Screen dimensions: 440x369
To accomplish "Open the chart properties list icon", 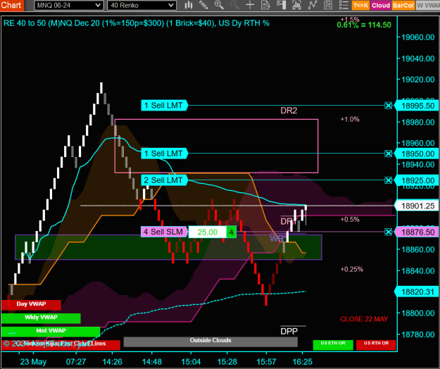I will pos(344,5).
